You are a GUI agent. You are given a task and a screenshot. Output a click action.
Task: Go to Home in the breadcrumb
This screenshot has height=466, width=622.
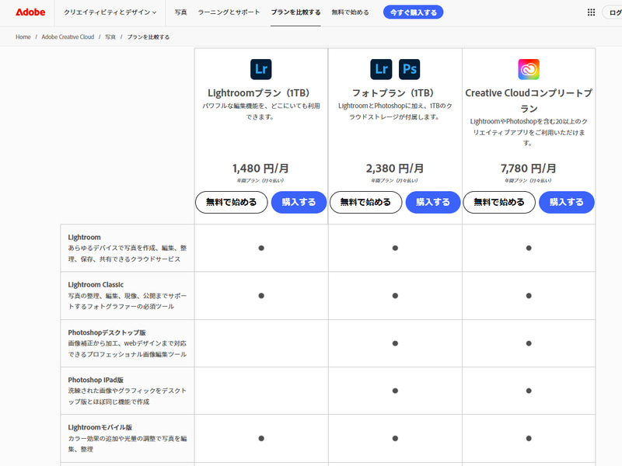(x=23, y=37)
